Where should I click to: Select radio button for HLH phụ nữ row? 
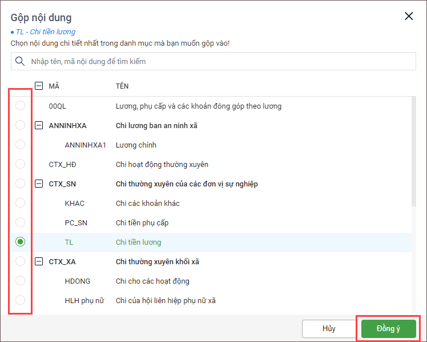tap(20, 300)
